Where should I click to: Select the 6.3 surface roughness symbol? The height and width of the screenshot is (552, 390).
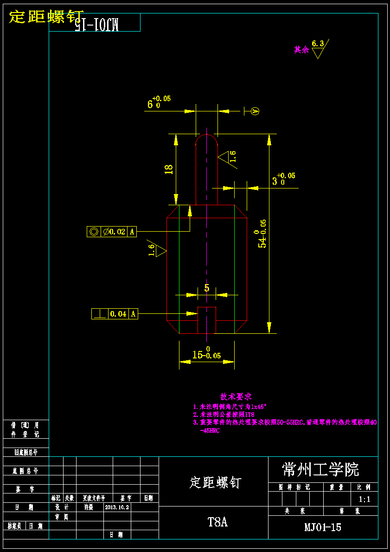pos(320,49)
